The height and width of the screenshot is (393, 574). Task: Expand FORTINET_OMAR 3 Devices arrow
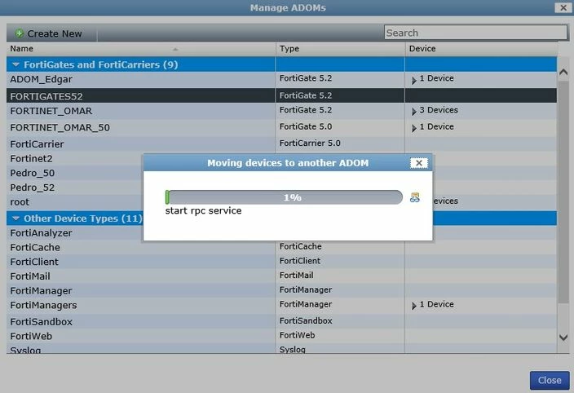point(413,112)
